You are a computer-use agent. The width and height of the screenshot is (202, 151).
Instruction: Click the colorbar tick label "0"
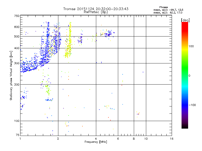click(x=189, y=76)
